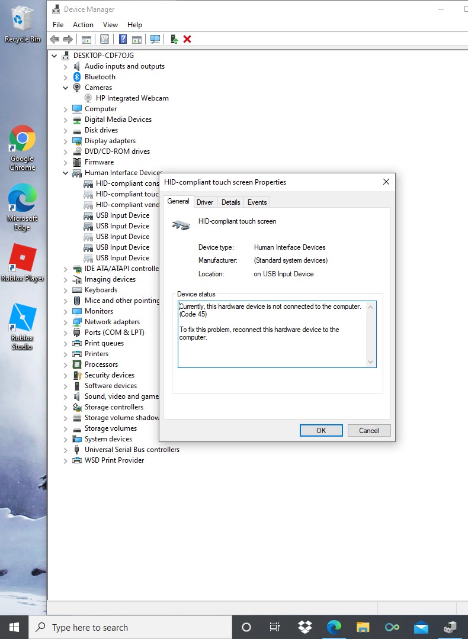Select the General tab
This screenshot has width=468, height=639.
point(178,201)
